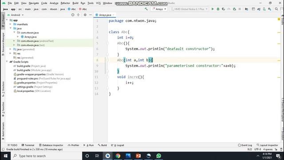
Task: Click the Sync Project with Gradle icon
Action: 259,9
